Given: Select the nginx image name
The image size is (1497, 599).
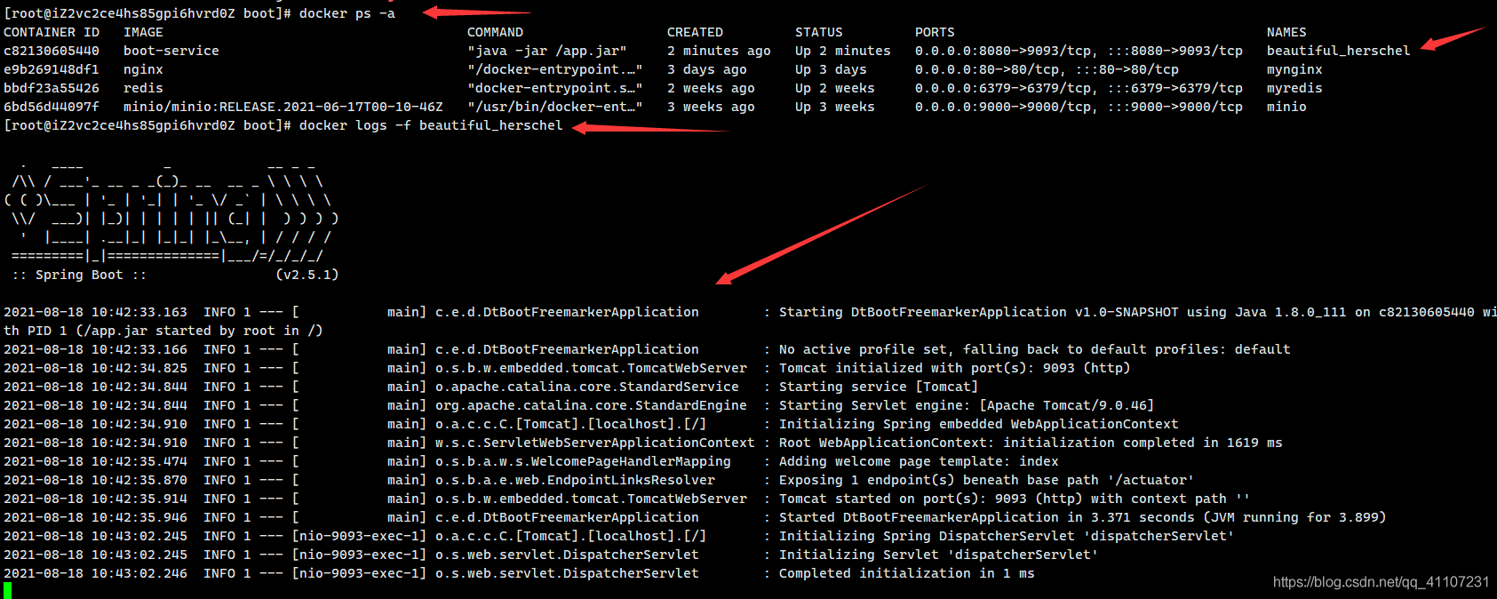Looking at the screenshot, I should click(x=143, y=69).
